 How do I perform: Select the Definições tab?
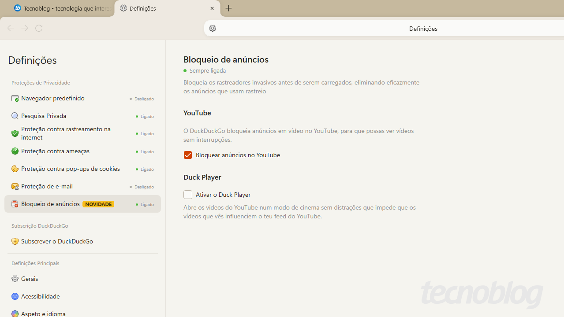pyautogui.click(x=167, y=8)
